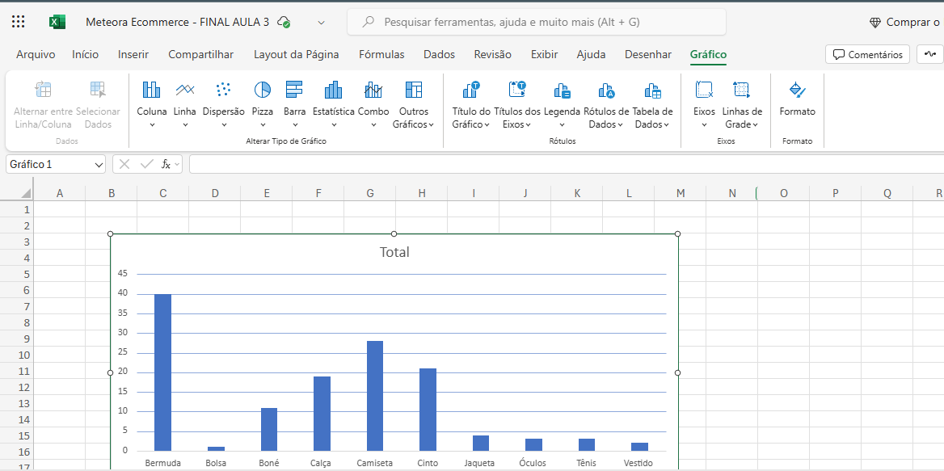The height and width of the screenshot is (471, 944).
Task: Expand the Linha dropdown arrow
Action: [x=185, y=125]
